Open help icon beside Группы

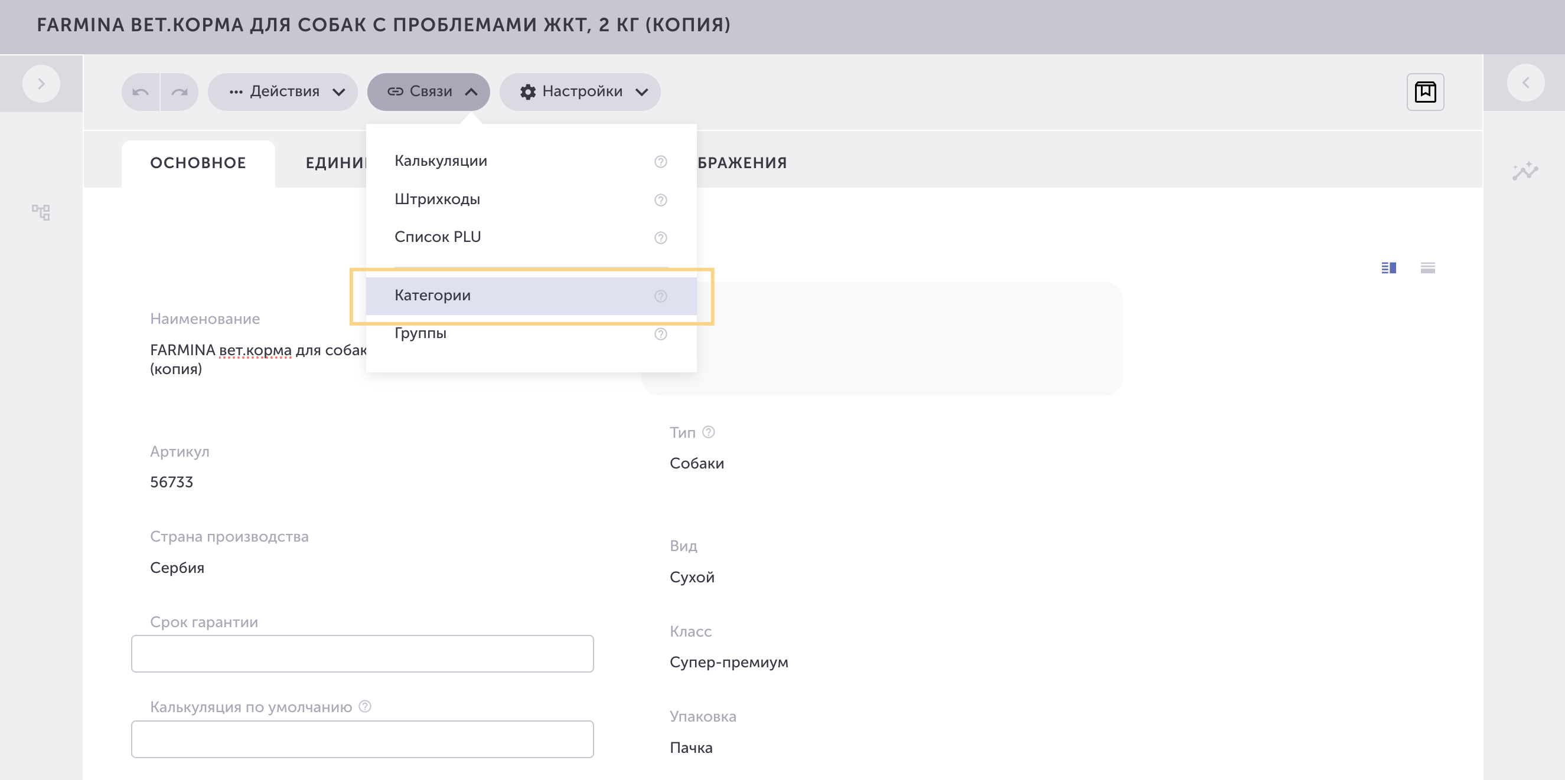[660, 334]
